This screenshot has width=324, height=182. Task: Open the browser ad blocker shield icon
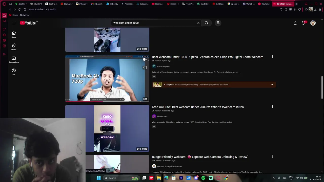[x=290, y=9]
